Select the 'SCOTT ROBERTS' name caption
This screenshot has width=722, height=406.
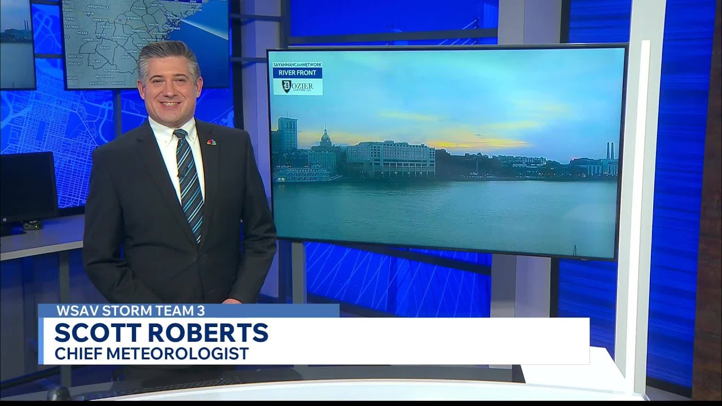pyautogui.click(x=161, y=333)
